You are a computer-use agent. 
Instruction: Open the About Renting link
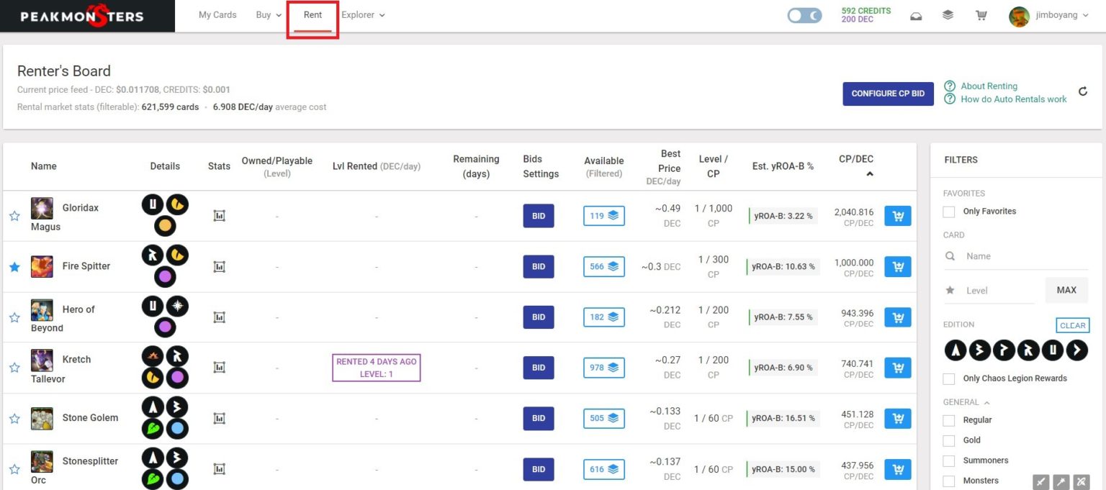tap(989, 86)
